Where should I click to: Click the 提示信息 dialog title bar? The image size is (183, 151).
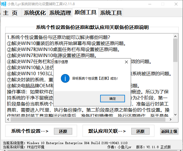tap(87, 62)
